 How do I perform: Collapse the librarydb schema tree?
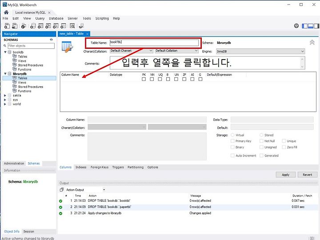[x=5, y=74]
